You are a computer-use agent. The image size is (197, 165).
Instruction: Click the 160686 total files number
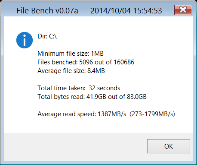pos(124,62)
